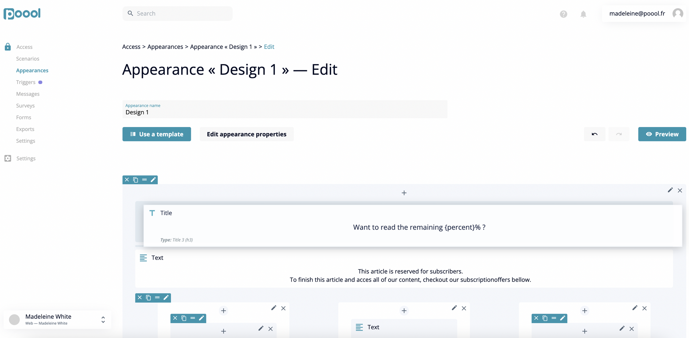Open the add-element plus in bottom middle widget
The width and height of the screenshot is (689, 338).
[x=404, y=310]
